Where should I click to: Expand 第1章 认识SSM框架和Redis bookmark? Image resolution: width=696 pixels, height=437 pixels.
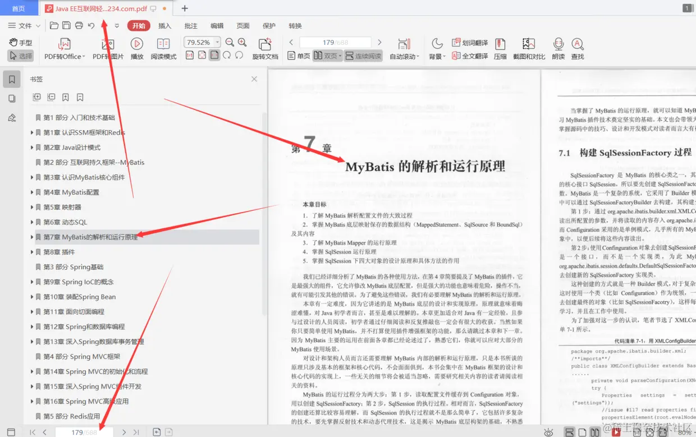pos(32,133)
